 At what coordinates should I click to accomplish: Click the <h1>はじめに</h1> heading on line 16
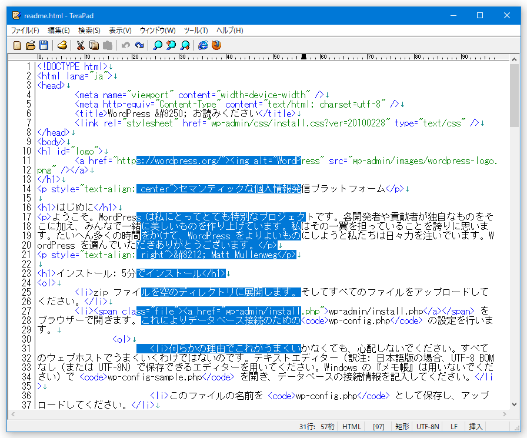77,208
